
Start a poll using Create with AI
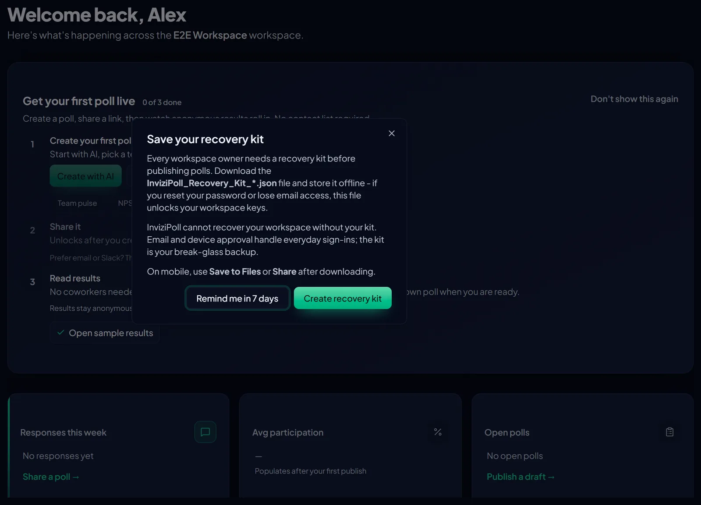click(x=85, y=176)
